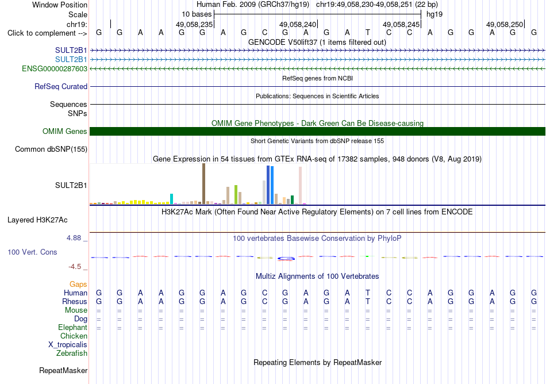Click the green ENSG00000287603 gene arrows track
This screenshot has height=384, width=546.
point(317,68)
